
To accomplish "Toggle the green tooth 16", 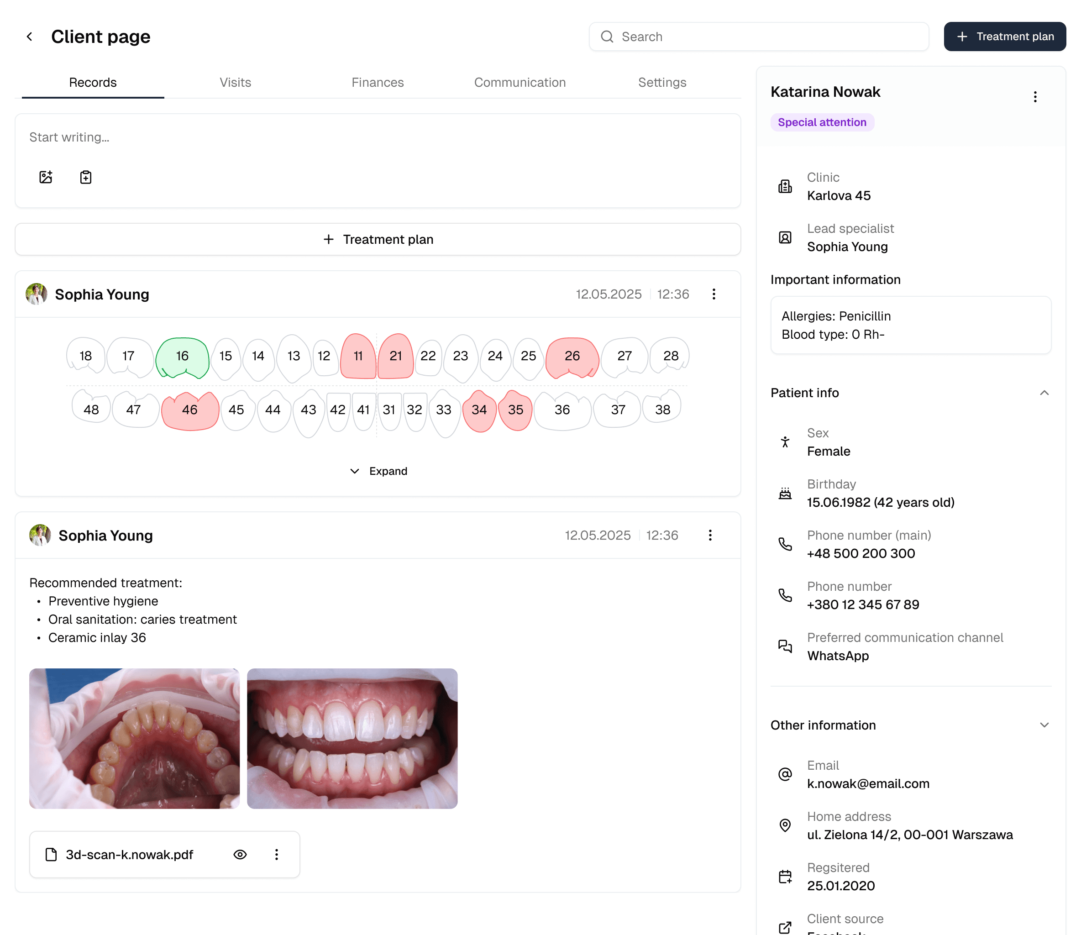I will pyautogui.click(x=182, y=357).
